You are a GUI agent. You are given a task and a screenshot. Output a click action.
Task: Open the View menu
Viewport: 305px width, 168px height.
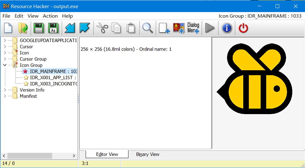click(x=33, y=16)
